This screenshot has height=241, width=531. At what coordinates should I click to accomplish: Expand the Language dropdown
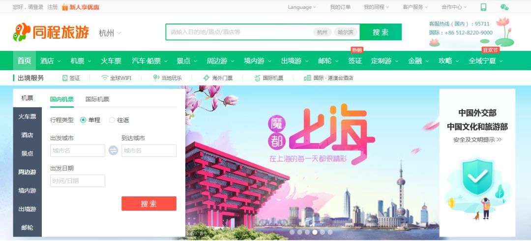pyautogui.click(x=302, y=7)
